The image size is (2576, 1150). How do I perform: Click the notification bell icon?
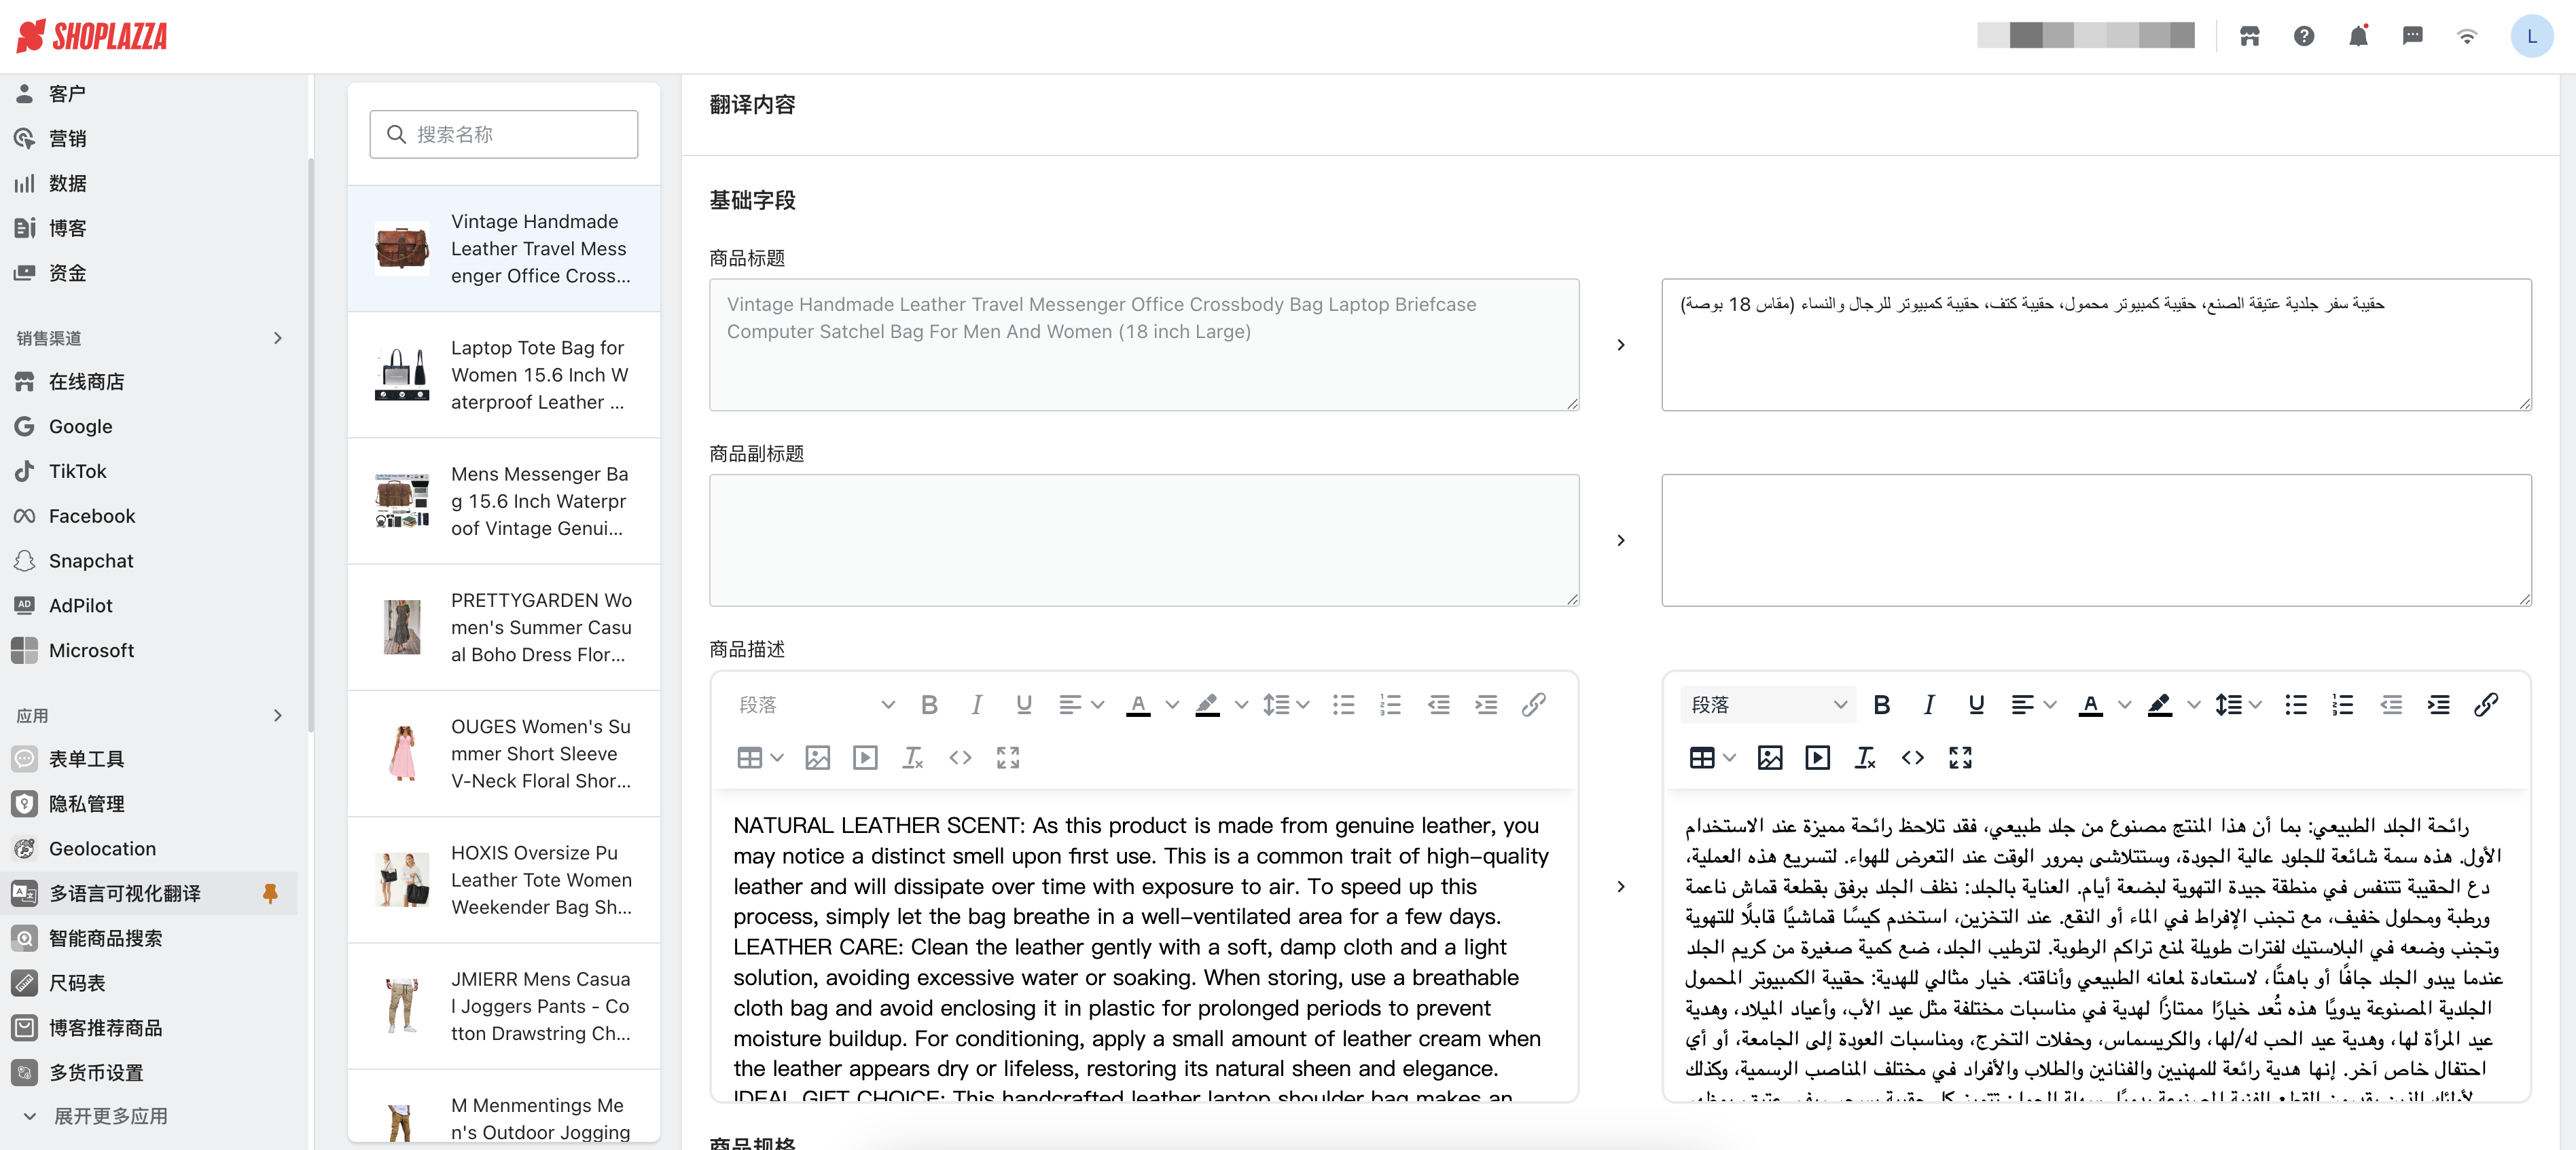(x=2358, y=37)
